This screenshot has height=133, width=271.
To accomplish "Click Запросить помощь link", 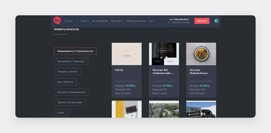I will pyautogui.click(x=181, y=22).
